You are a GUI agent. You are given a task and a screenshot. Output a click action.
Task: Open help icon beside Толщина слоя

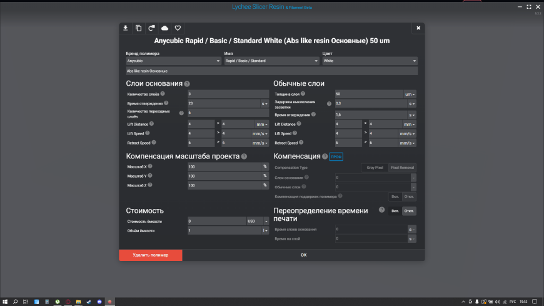click(303, 94)
